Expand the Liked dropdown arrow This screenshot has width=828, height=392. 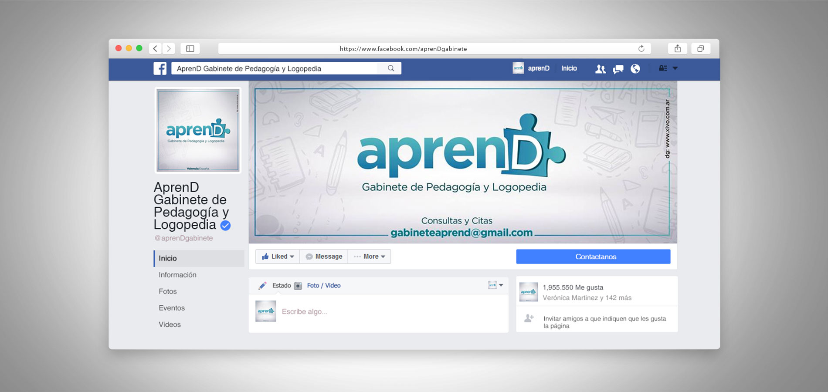[292, 257]
